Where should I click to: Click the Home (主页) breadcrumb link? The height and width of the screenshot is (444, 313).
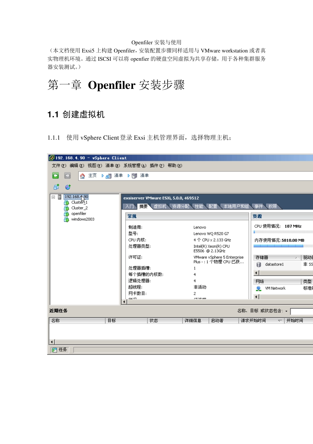pos(92,176)
